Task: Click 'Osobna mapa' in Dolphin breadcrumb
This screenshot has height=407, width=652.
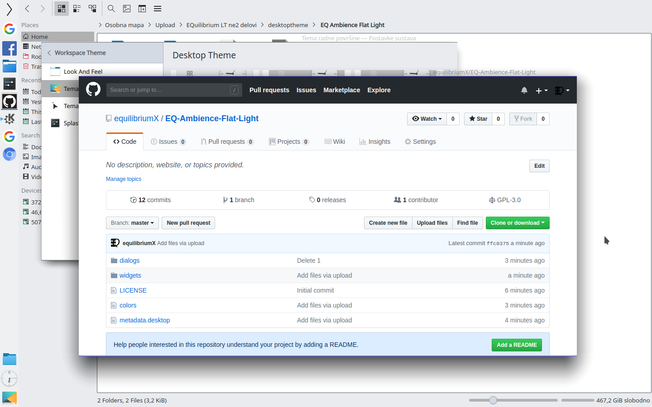Action: pyautogui.click(x=125, y=25)
